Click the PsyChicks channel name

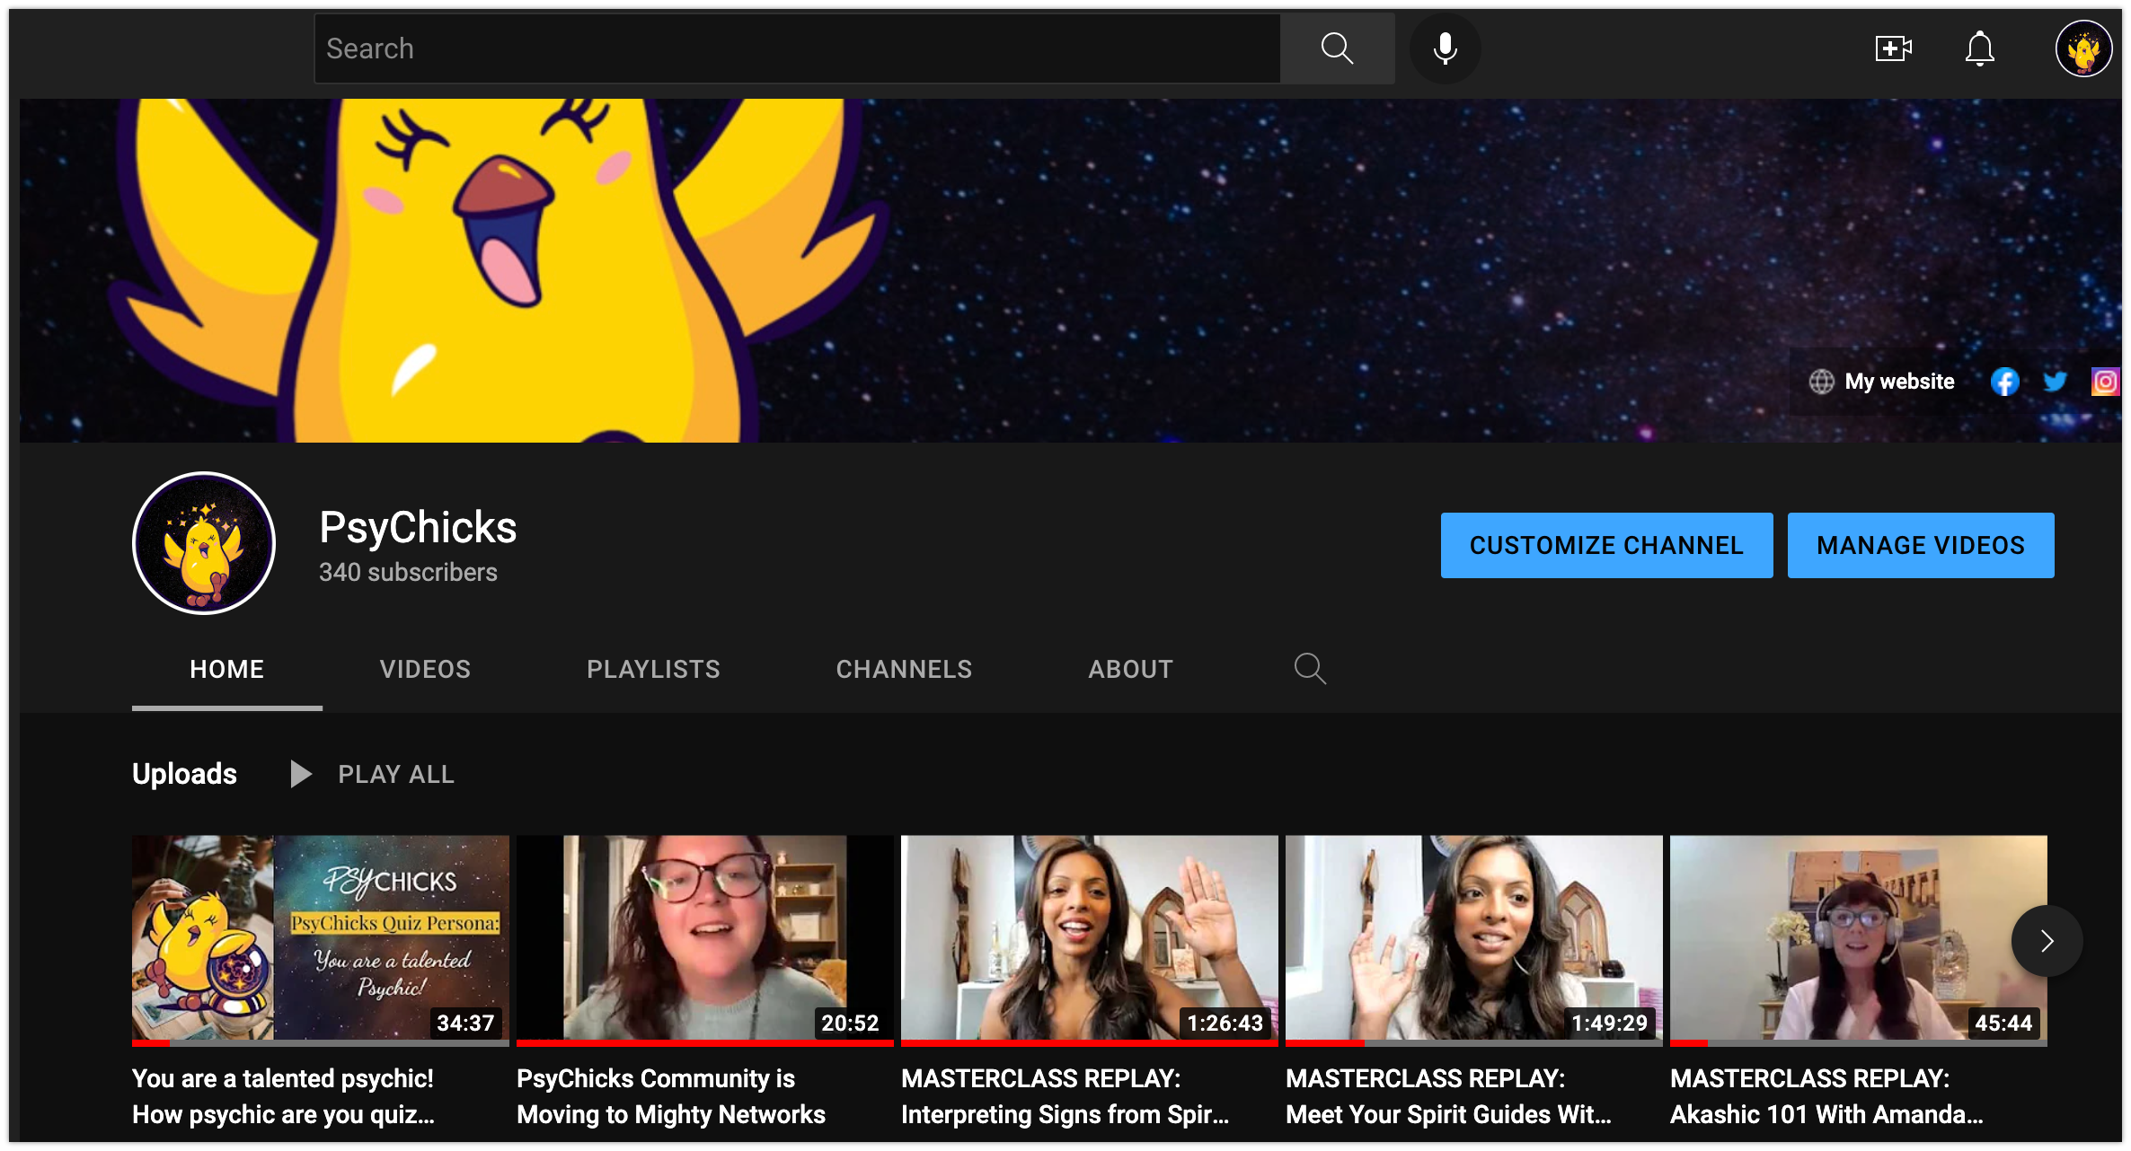pyautogui.click(x=418, y=527)
